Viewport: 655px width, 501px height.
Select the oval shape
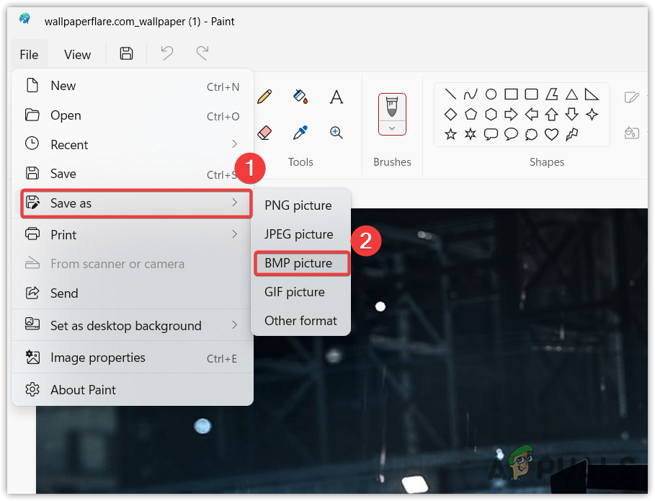491,94
